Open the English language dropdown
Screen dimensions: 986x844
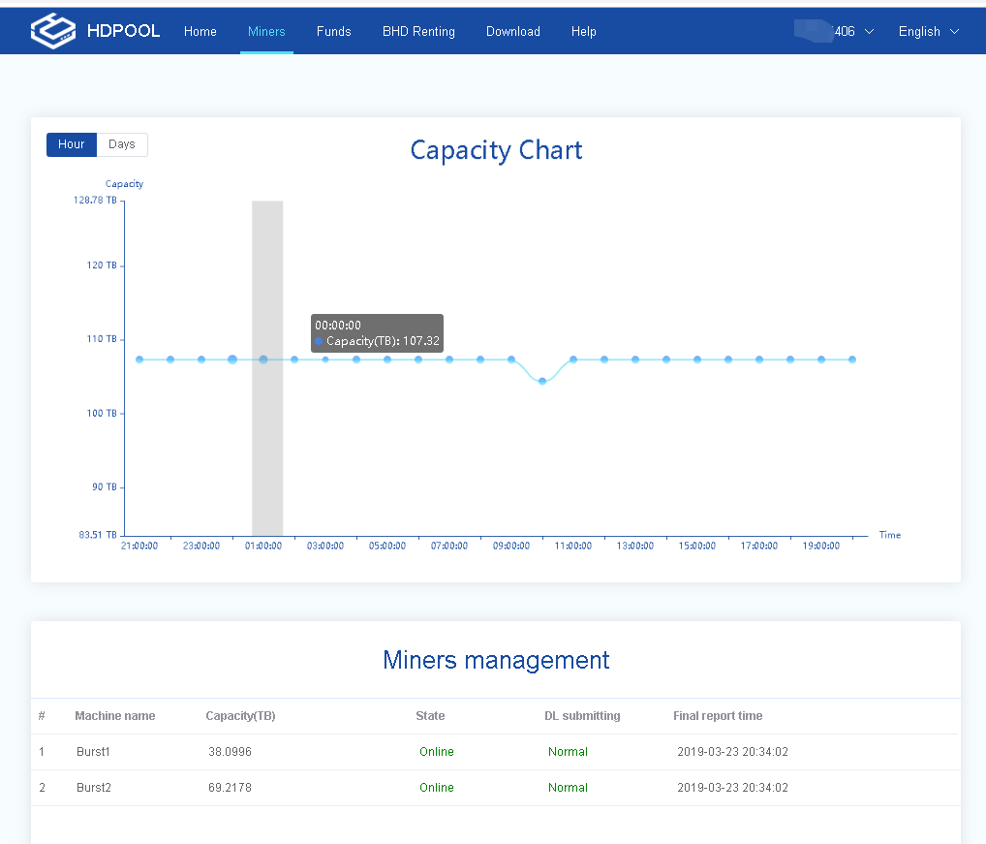pos(929,31)
